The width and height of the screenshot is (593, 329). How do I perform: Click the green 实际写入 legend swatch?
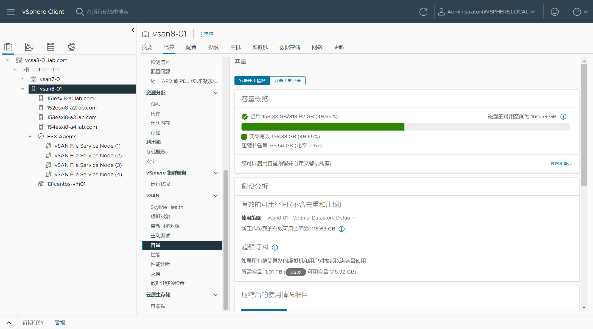244,137
